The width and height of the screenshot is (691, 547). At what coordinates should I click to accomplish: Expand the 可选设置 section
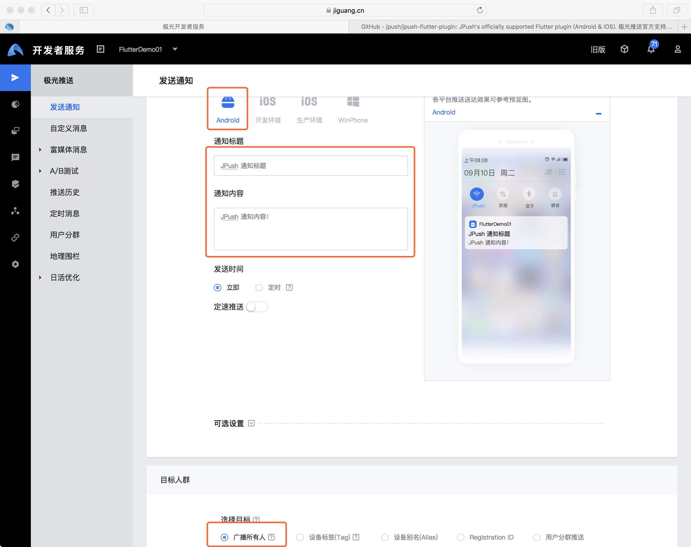pos(251,423)
